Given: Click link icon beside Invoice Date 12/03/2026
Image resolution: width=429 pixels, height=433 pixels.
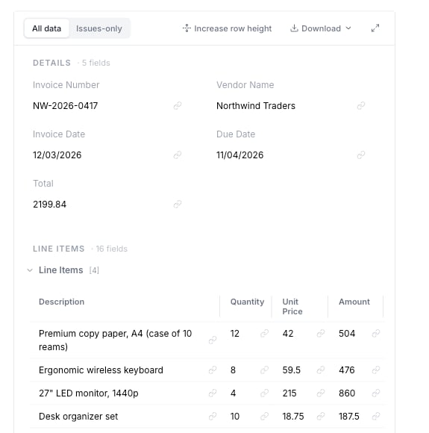Looking at the screenshot, I should [x=178, y=155].
